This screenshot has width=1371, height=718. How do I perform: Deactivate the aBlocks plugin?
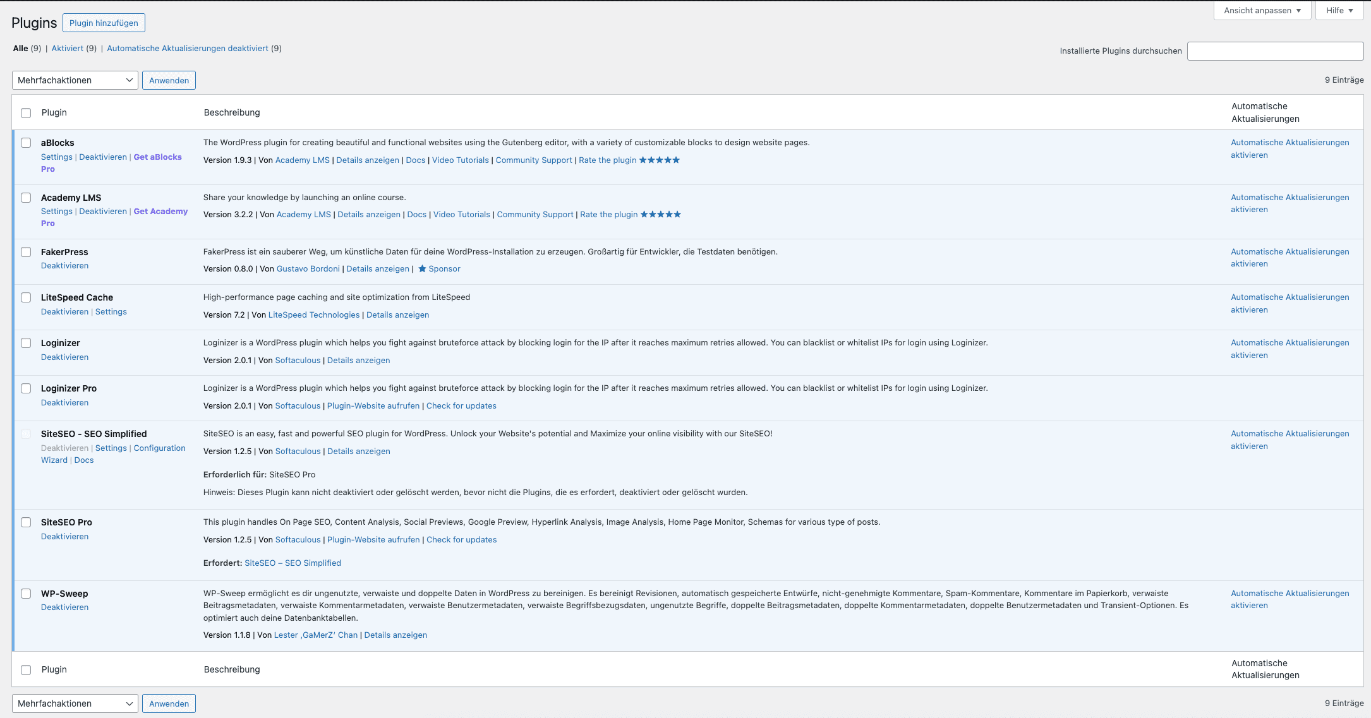coord(103,157)
